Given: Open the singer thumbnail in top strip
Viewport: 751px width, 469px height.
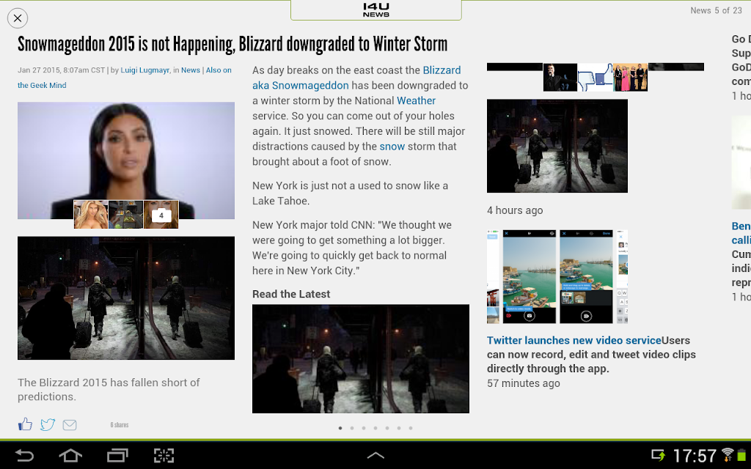Looking at the screenshot, I should [x=560, y=77].
